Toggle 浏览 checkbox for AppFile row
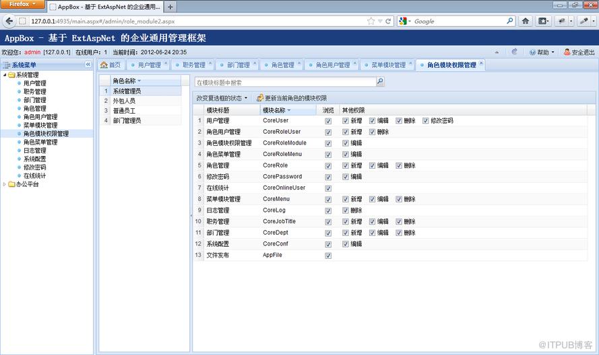 [328, 255]
